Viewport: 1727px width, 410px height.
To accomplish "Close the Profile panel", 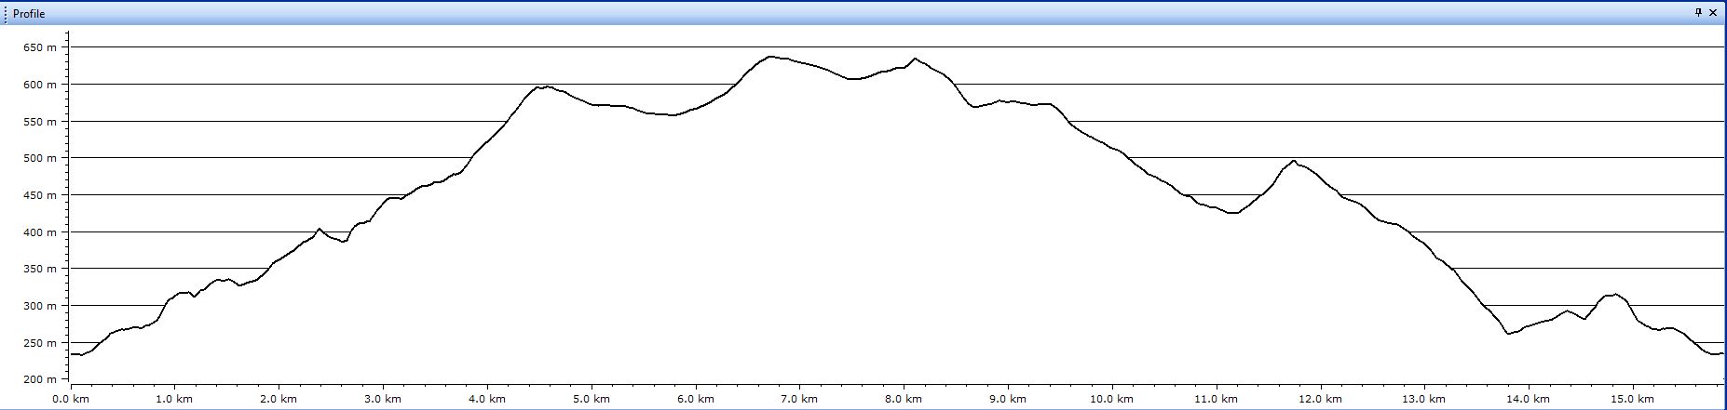I will [1713, 13].
